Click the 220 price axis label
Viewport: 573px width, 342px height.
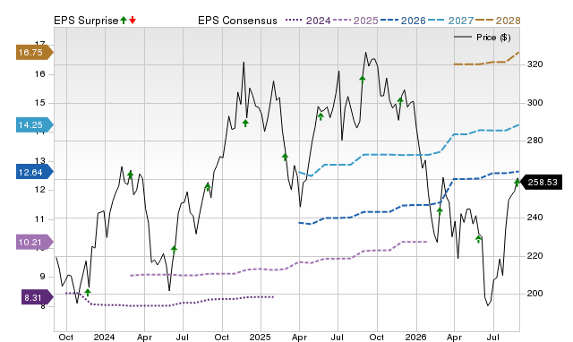coord(535,256)
